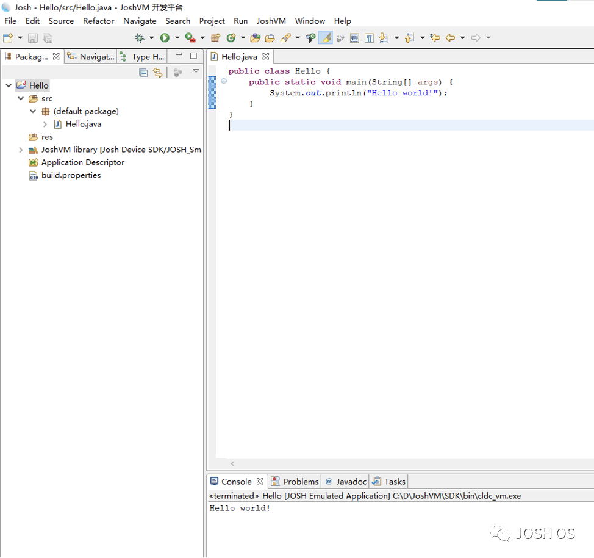
Task: Click the Save All icon
Action: 48,38
